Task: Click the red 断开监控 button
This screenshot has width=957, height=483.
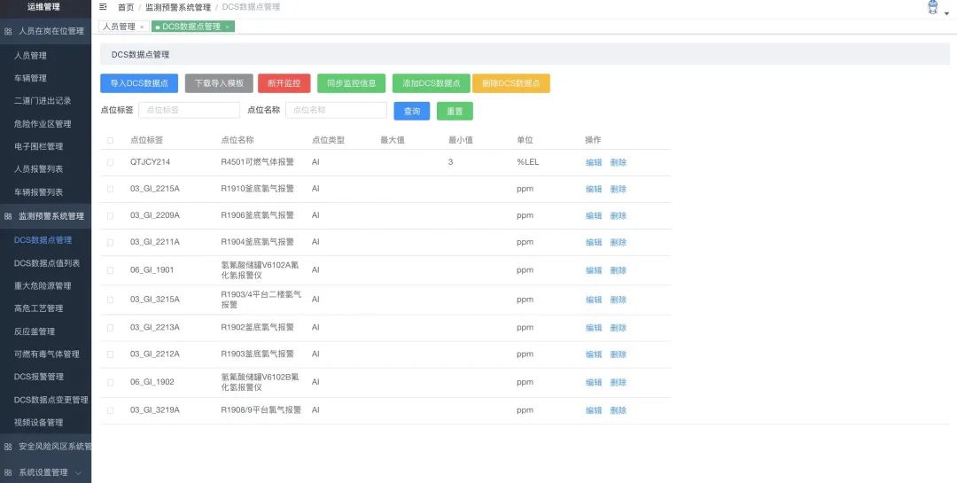Action: coord(284,83)
